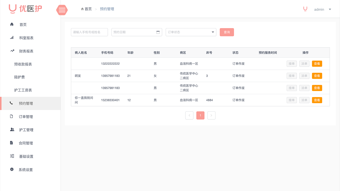Select the trend line icon beside 财务报表
This screenshot has width=340, height=191.
[x=12, y=51]
